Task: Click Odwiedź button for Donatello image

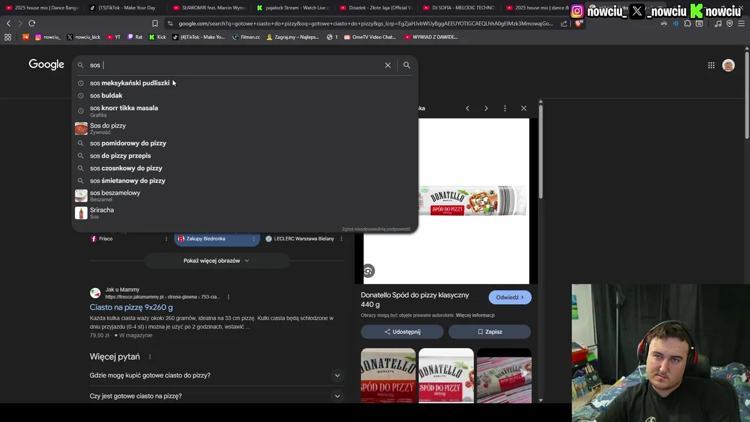Action: coord(510,297)
